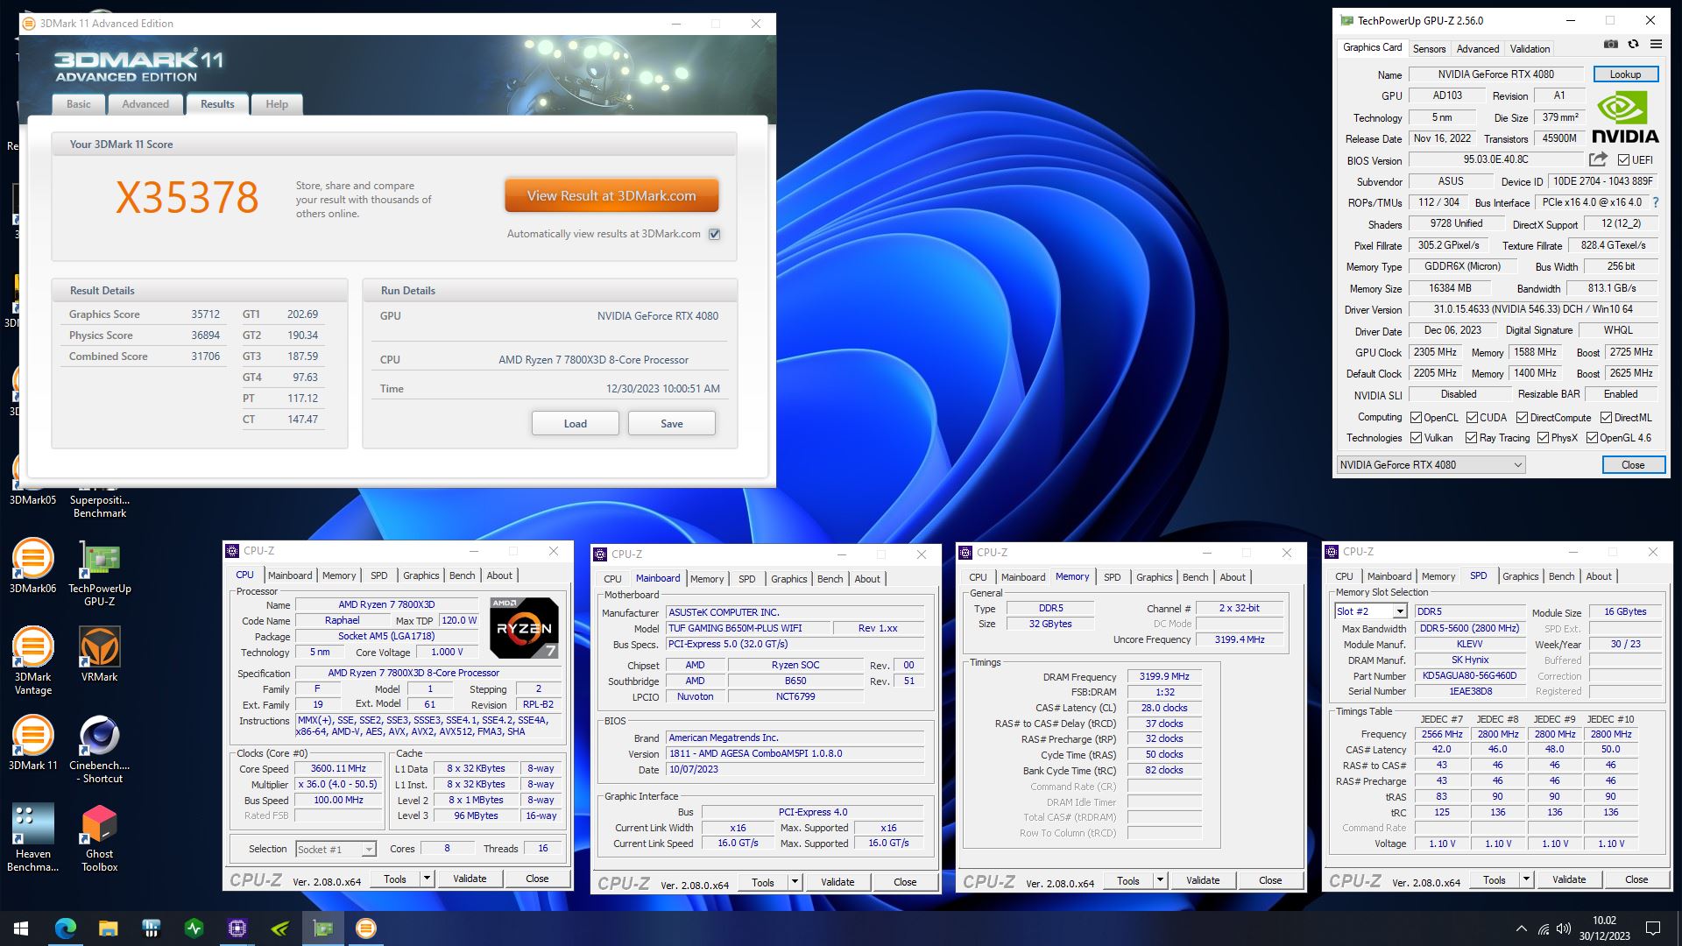1682x946 pixels.
Task: Click the NVIDIA taskbar icon
Action: tap(280, 928)
